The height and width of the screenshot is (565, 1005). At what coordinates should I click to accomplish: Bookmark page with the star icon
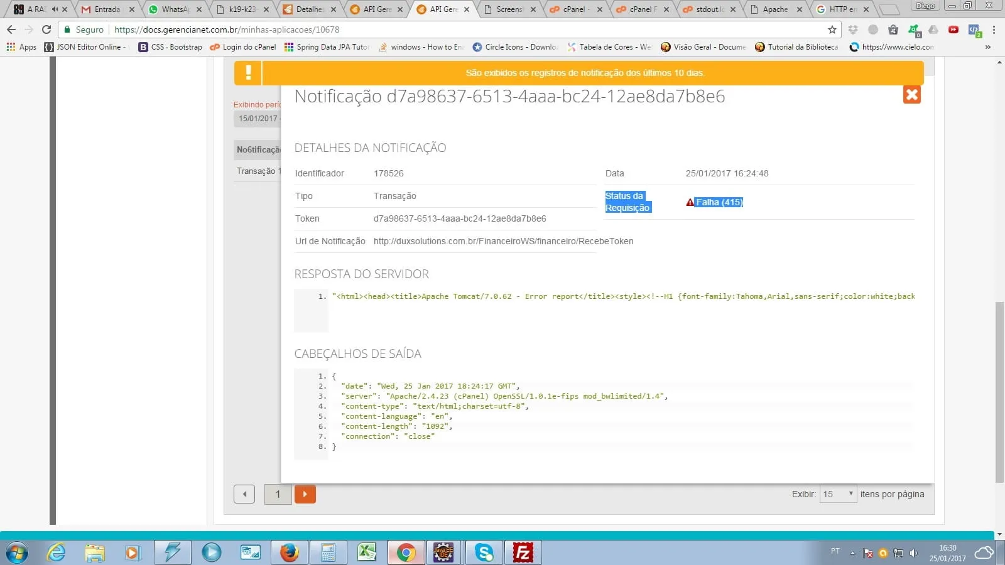(832, 30)
